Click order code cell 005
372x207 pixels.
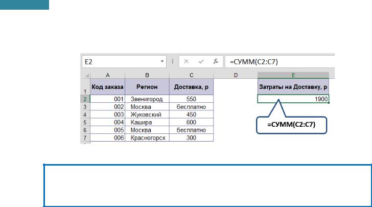coord(107,130)
